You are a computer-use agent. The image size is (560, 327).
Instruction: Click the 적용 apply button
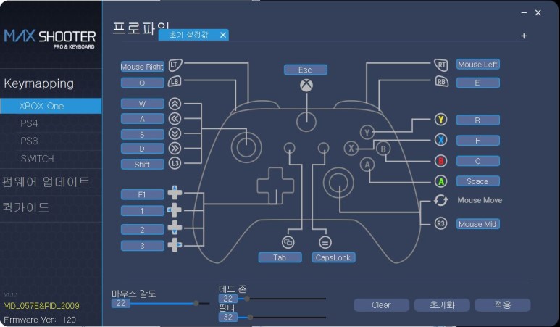point(503,305)
